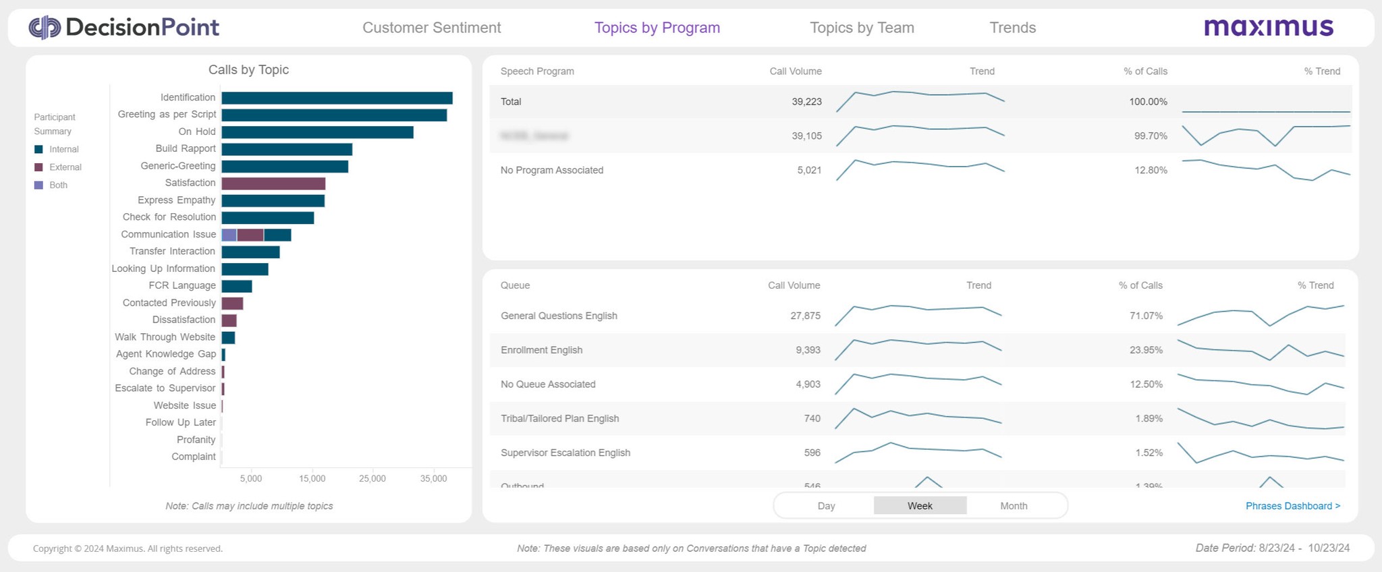1382x572 pixels.
Task: Click the Supervisor Escalation English trend sparkline
Action: coord(918,453)
